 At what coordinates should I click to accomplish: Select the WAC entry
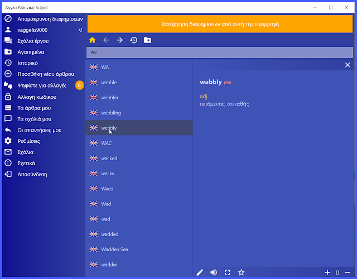pyautogui.click(x=139, y=143)
